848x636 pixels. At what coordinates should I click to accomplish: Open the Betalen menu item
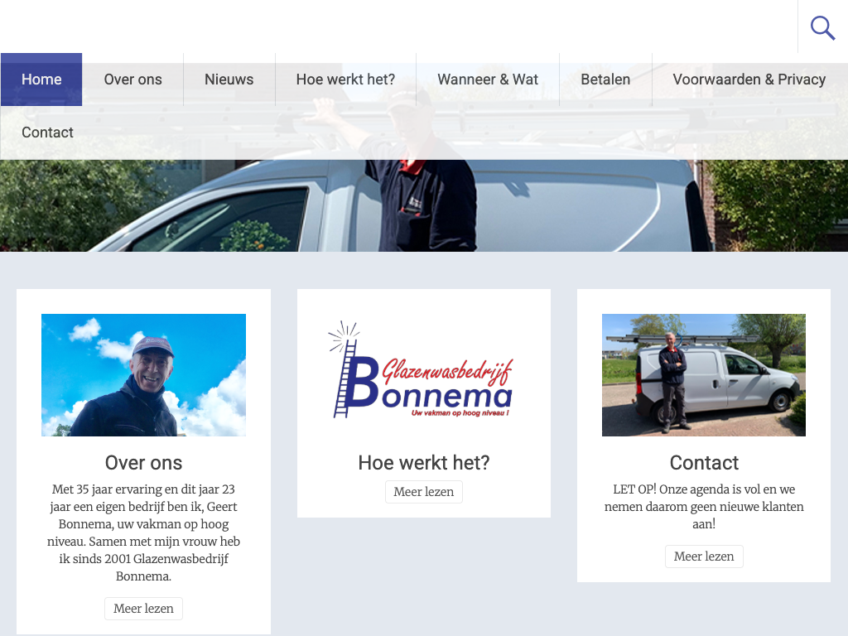pos(605,79)
